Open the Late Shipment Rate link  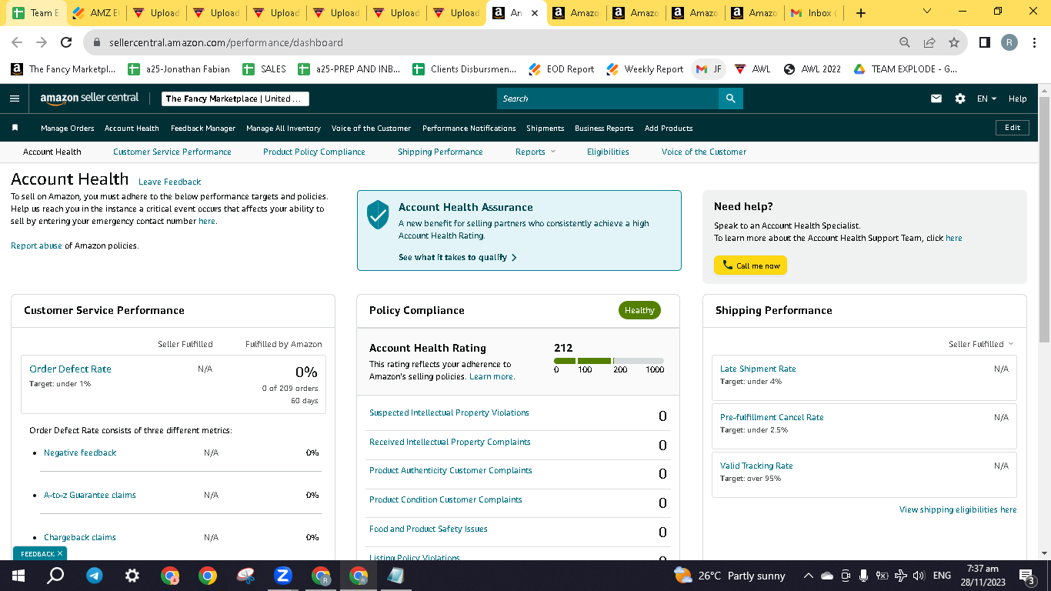(x=758, y=369)
